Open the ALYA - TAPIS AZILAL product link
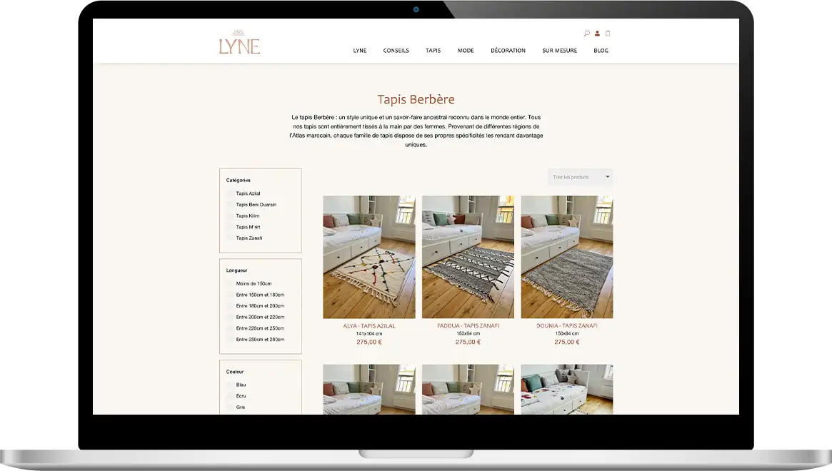The width and height of the screenshot is (832, 471). click(369, 326)
